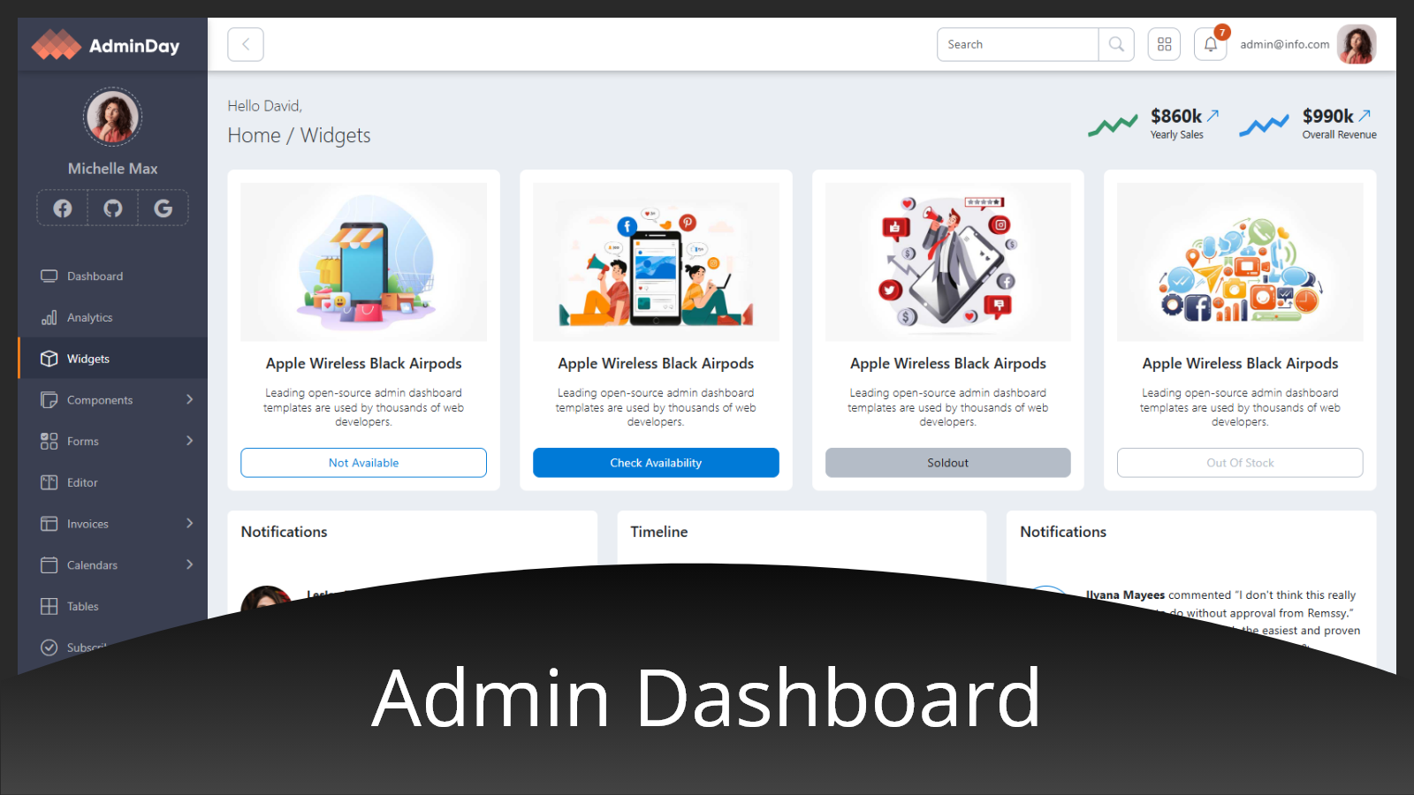Screen dimensions: 1414x795
Task: Open Dashboard from the sidebar
Action: click(x=95, y=276)
